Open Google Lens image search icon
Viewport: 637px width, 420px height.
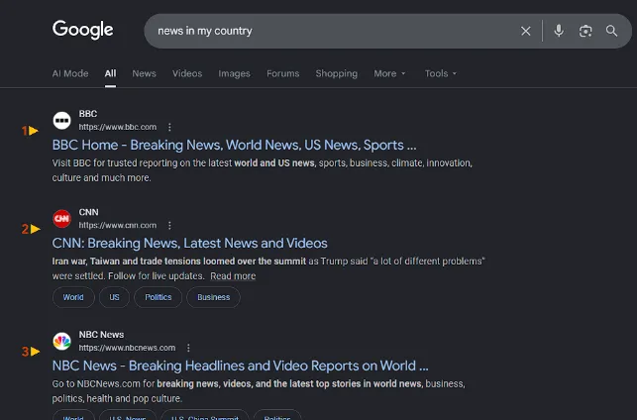click(585, 31)
